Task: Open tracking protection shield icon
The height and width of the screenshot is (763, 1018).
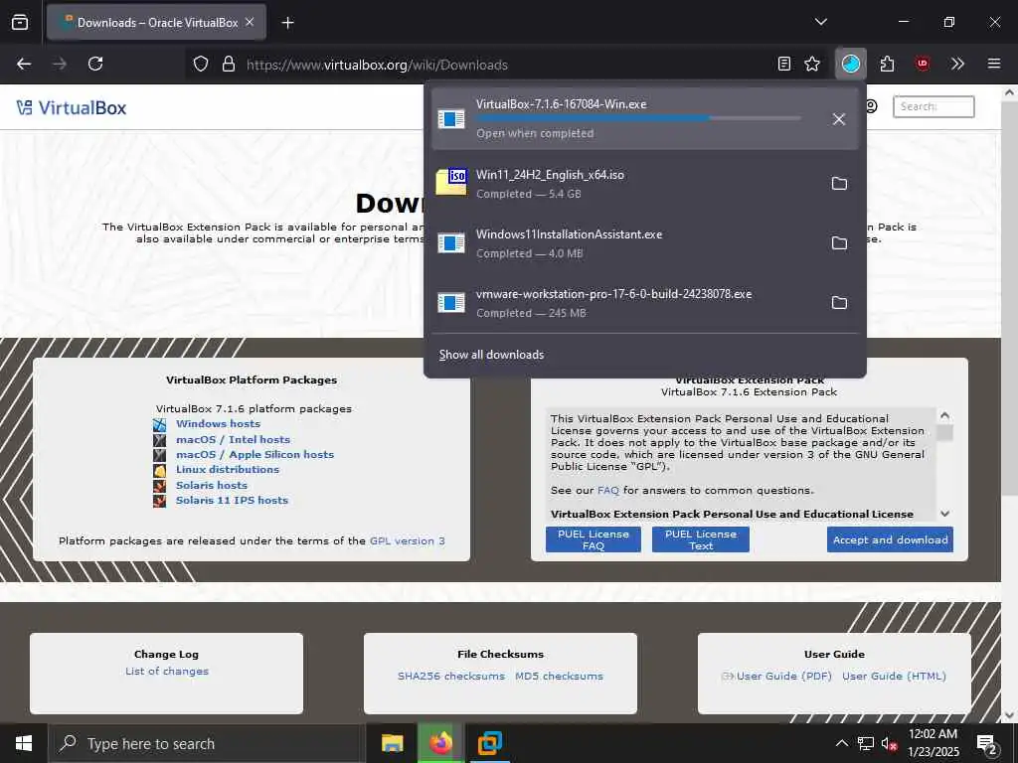Action: tap(201, 65)
